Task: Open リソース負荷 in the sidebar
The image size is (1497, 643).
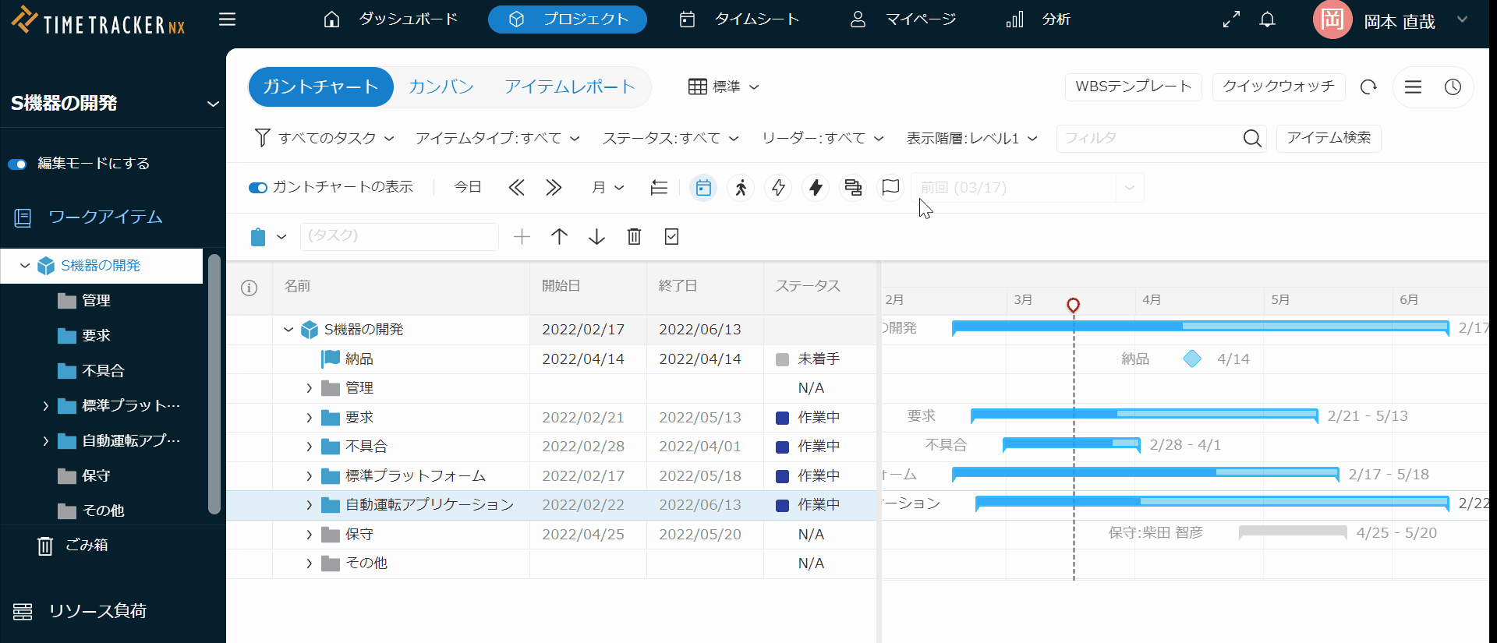Action: click(80, 611)
